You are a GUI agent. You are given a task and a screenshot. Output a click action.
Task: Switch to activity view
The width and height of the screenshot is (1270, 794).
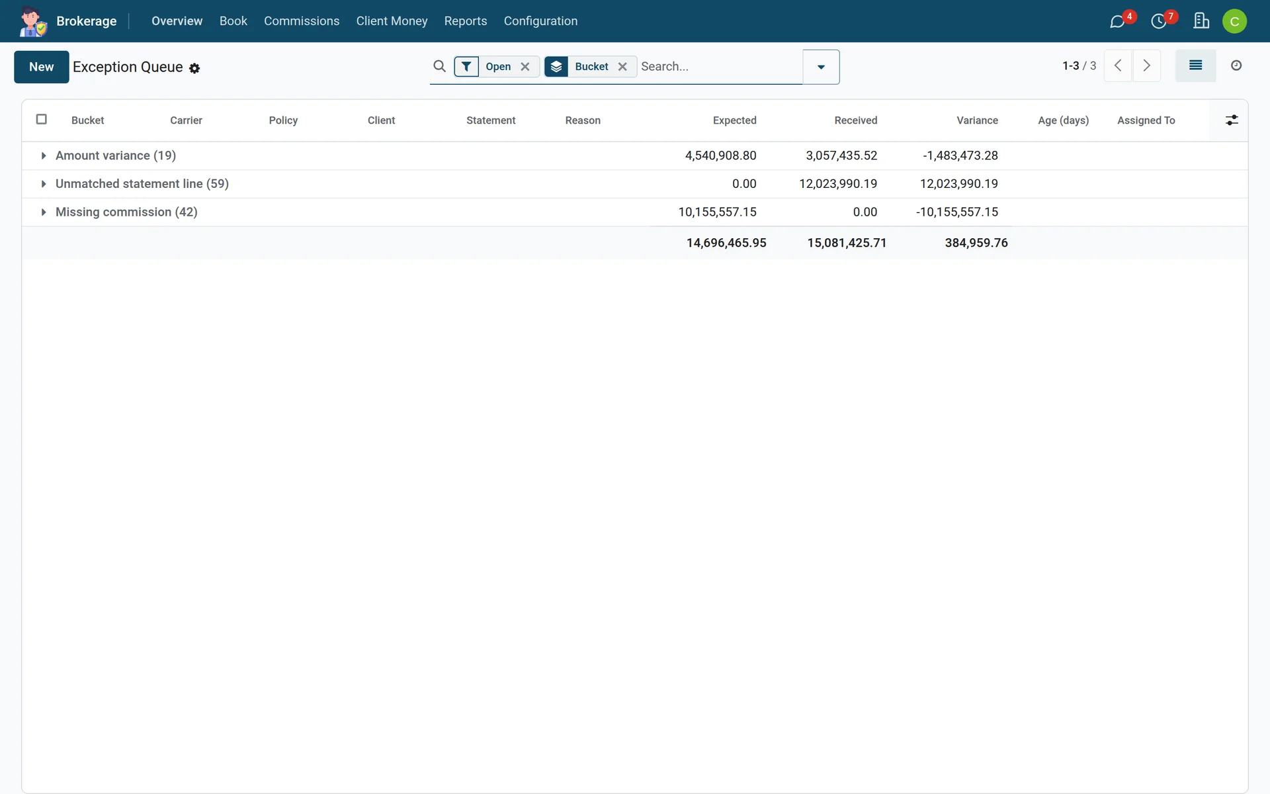tap(1236, 66)
